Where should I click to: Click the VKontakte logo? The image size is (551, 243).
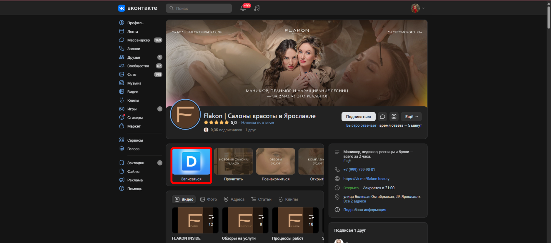point(138,8)
